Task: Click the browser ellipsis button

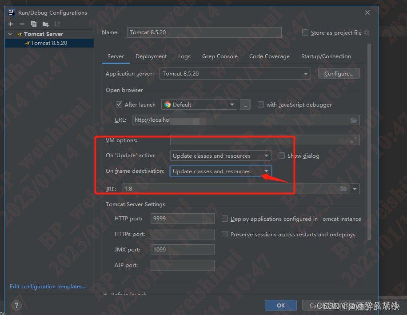Action: (x=245, y=104)
